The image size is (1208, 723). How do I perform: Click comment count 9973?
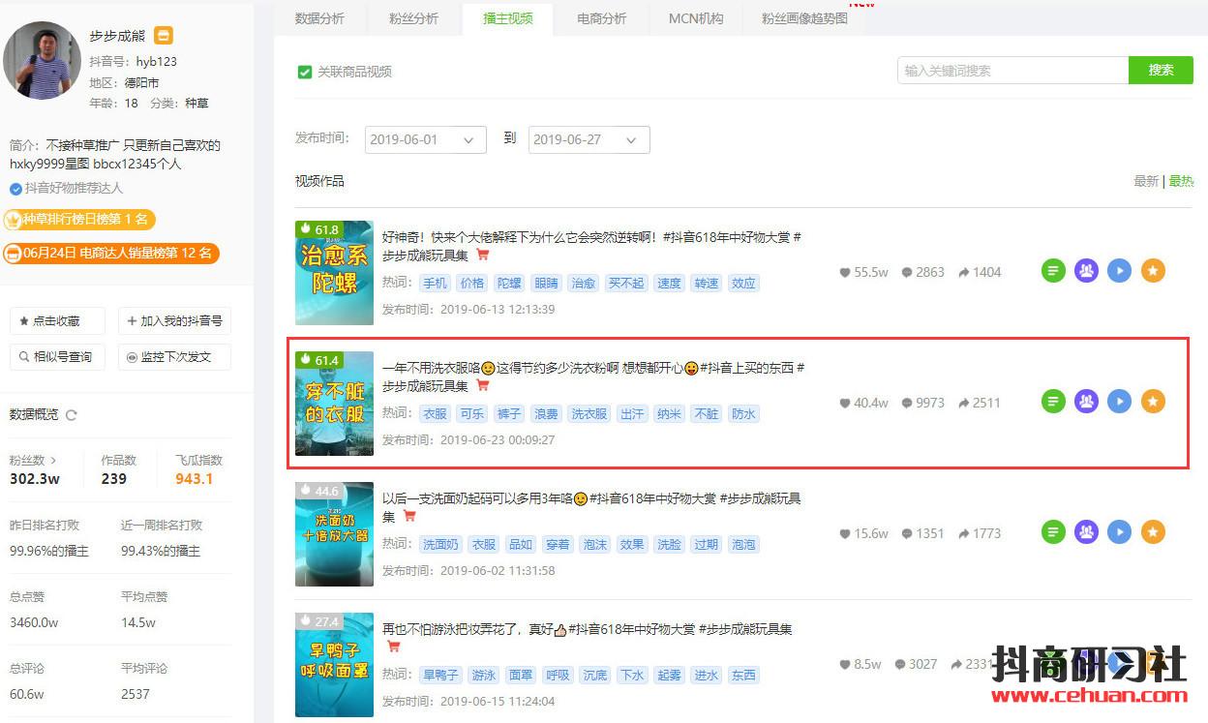point(922,403)
